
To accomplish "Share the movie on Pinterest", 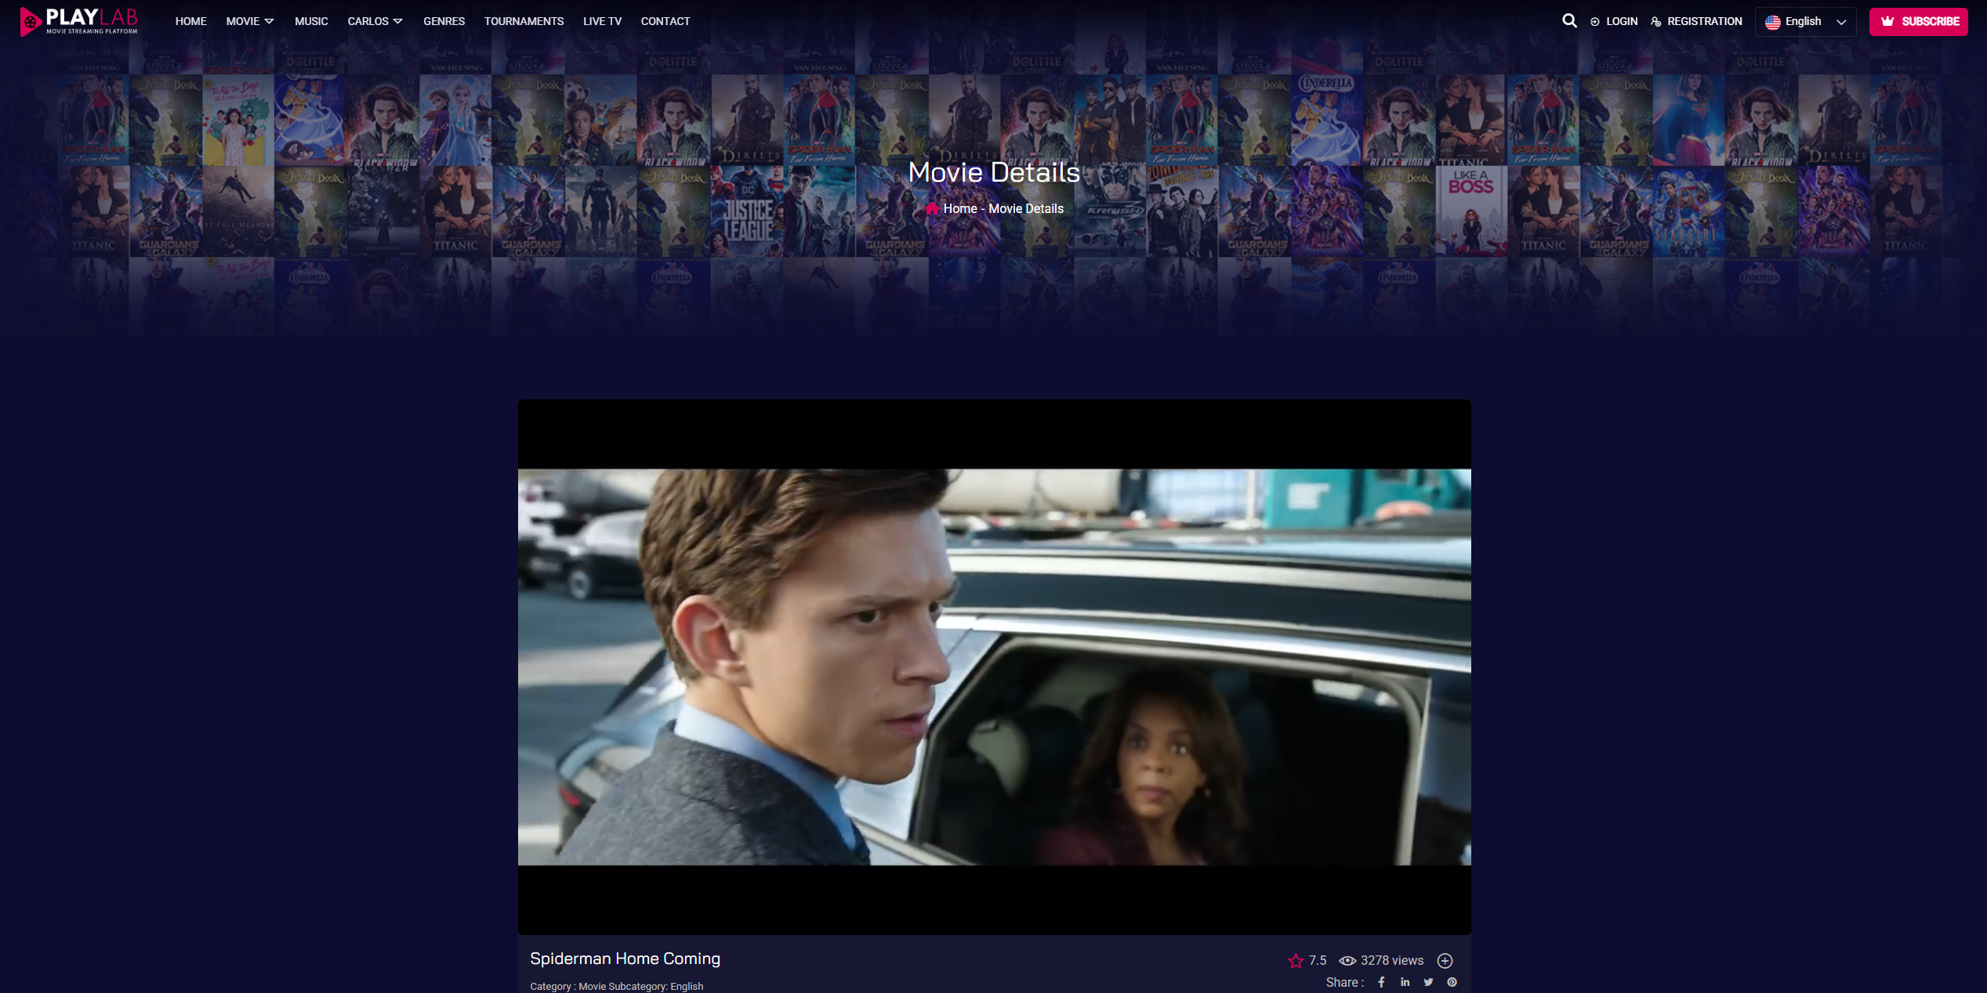I will 1452,982.
